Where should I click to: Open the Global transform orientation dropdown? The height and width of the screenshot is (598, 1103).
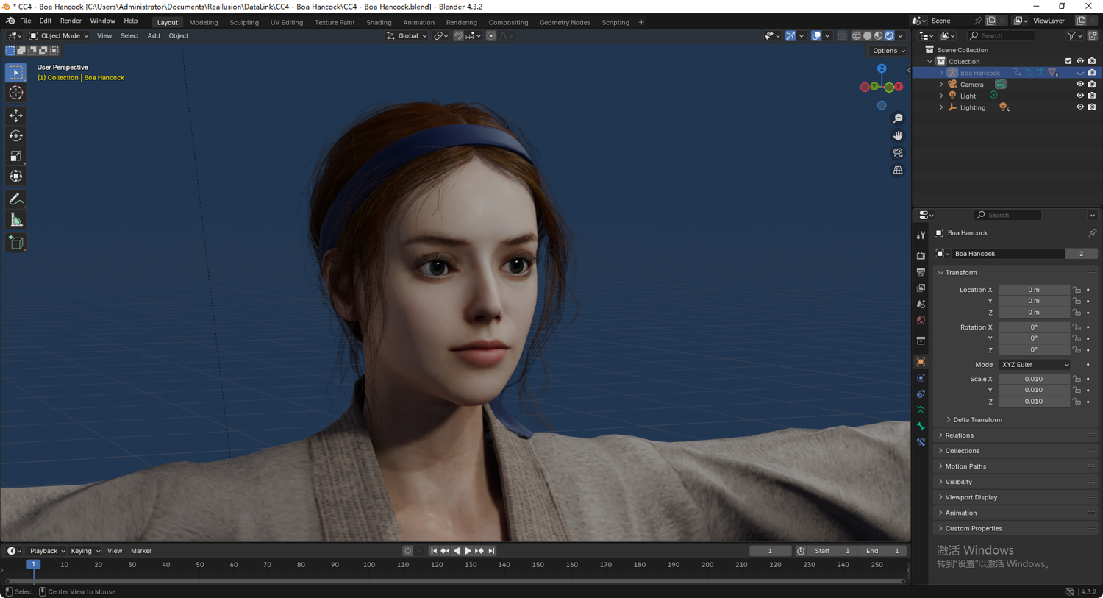pos(407,35)
